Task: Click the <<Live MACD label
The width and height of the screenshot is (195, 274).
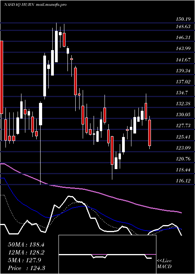Action: [x=164, y=264]
